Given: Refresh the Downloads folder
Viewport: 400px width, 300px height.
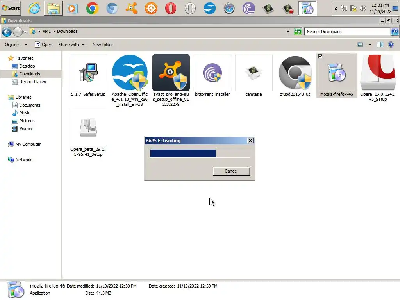Looking at the screenshot, I should pyautogui.click(x=297, y=32).
